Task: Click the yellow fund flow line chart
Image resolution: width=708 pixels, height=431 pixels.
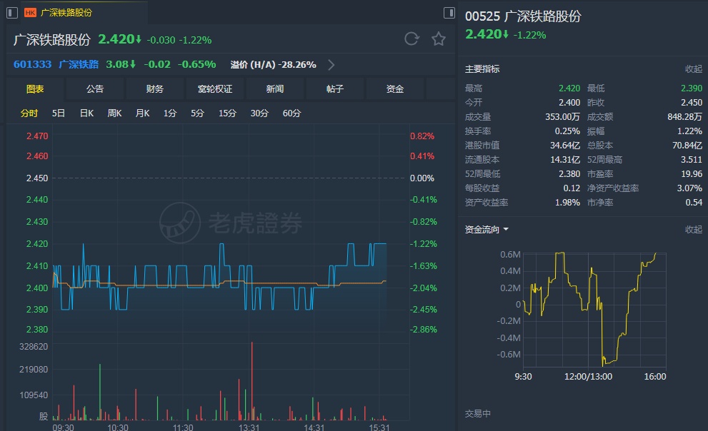Action: pos(589,309)
